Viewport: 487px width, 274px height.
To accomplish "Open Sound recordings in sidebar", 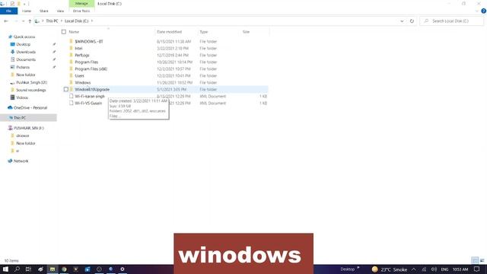I will [x=30, y=90].
